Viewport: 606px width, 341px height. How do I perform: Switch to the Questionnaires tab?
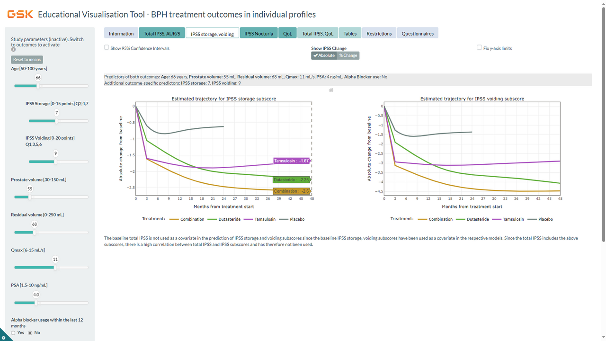coord(417,33)
